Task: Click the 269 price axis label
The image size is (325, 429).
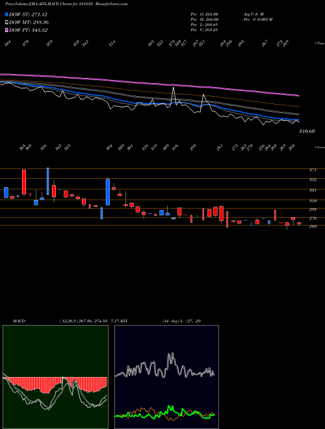Action: point(313,227)
